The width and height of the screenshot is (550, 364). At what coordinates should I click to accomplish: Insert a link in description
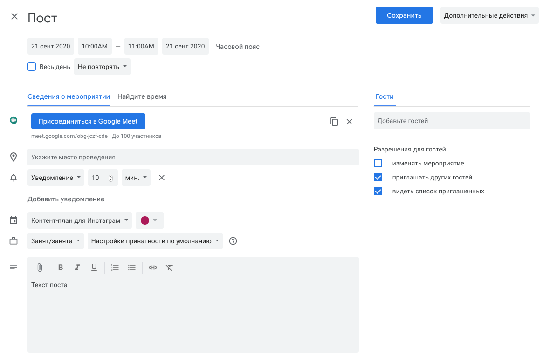click(153, 268)
